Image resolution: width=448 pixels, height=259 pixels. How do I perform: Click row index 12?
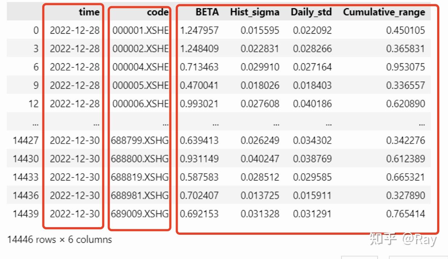coord(33,104)
